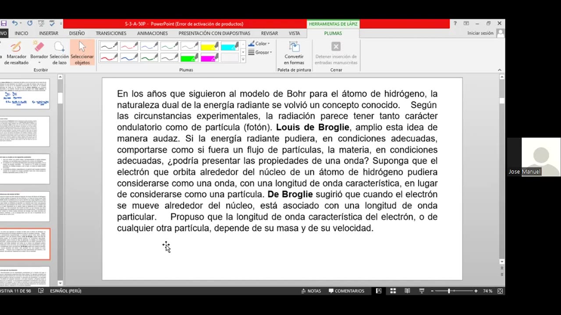Pick the thick red pen in the bottom row
This screenshot has height=315, width=561.
(109, 57)
